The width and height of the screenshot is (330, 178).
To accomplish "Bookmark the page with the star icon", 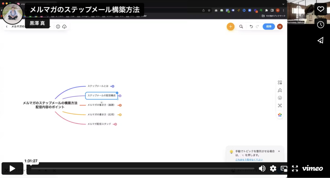I will coord(209,10).
